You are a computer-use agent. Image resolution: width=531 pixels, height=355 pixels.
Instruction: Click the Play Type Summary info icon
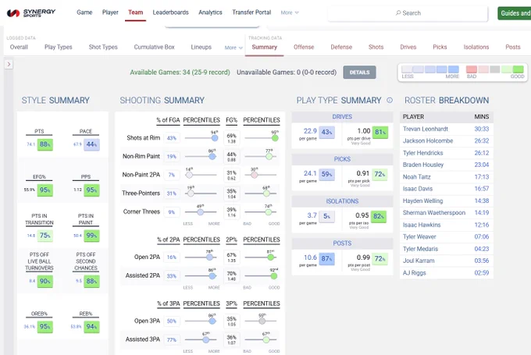[390, 100]
